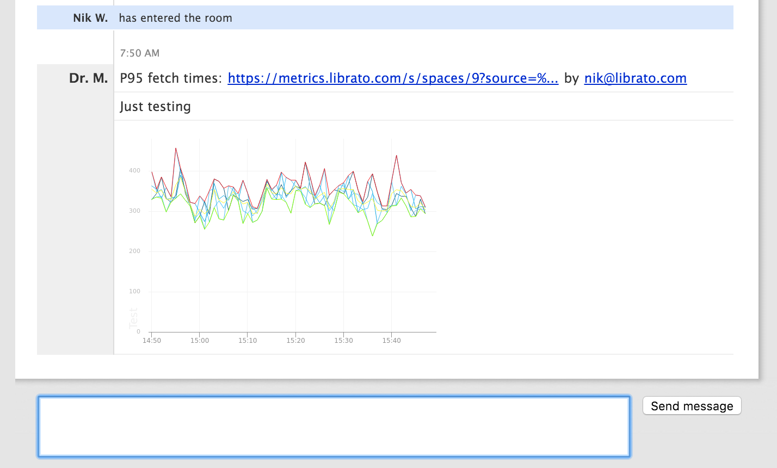The width and height of the screenshot is (777, 468).
Task: Click the 7:50 AM timestamp
Action: (x=140, y=53)
